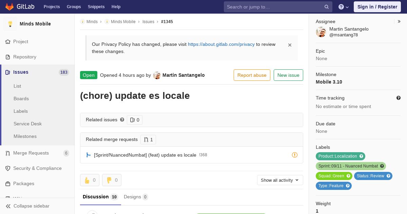Open Show all activity dropdown
The height and width of the screenshot is (214, 407).
click(x=280, y=180)
